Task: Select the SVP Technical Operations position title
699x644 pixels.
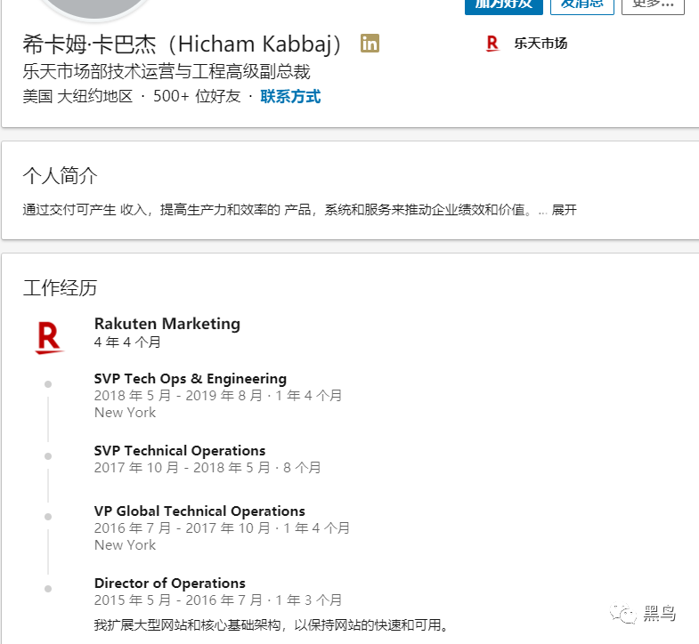Action: pyautogui.click(x=180, y=451)
